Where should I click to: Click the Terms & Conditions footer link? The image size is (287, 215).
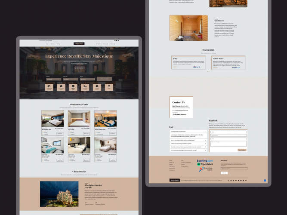186,162
